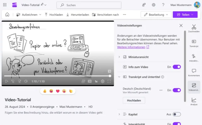Open the Transkript side panel
The image size is (202, 125).
point(194,43)
